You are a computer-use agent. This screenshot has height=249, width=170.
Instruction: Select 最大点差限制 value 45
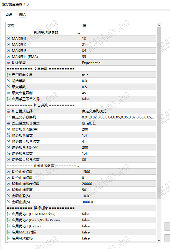(119, 93)
